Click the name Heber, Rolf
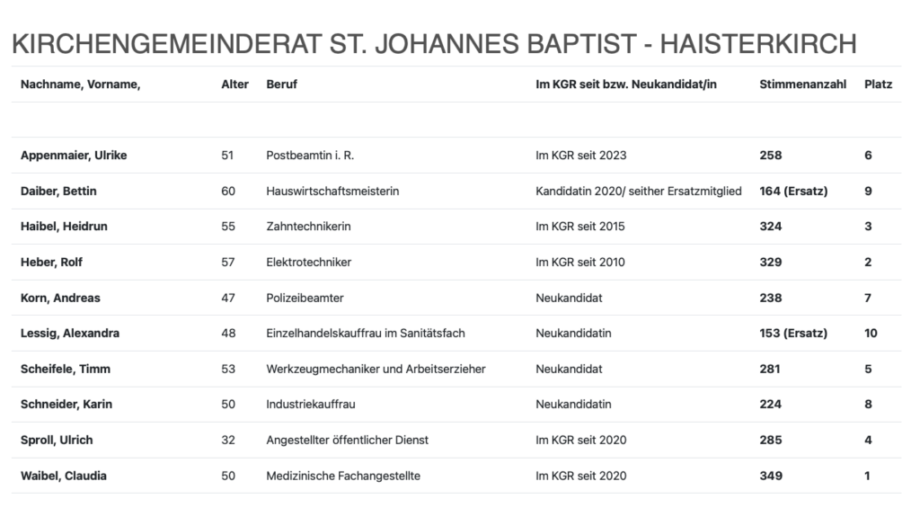Image resolution: width=920 pixels, height=517 pixels. click(52, 263)
